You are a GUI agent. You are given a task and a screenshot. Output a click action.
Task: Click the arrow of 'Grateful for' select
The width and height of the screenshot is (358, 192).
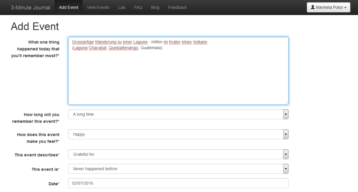click(286, 154)
